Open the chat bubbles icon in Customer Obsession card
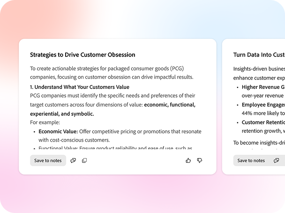 (x=73, y=160)
